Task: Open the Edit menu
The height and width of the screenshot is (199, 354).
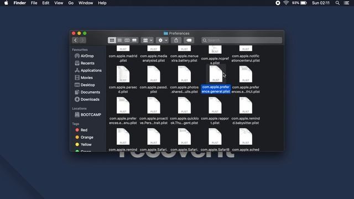Action: pos(45,3)
